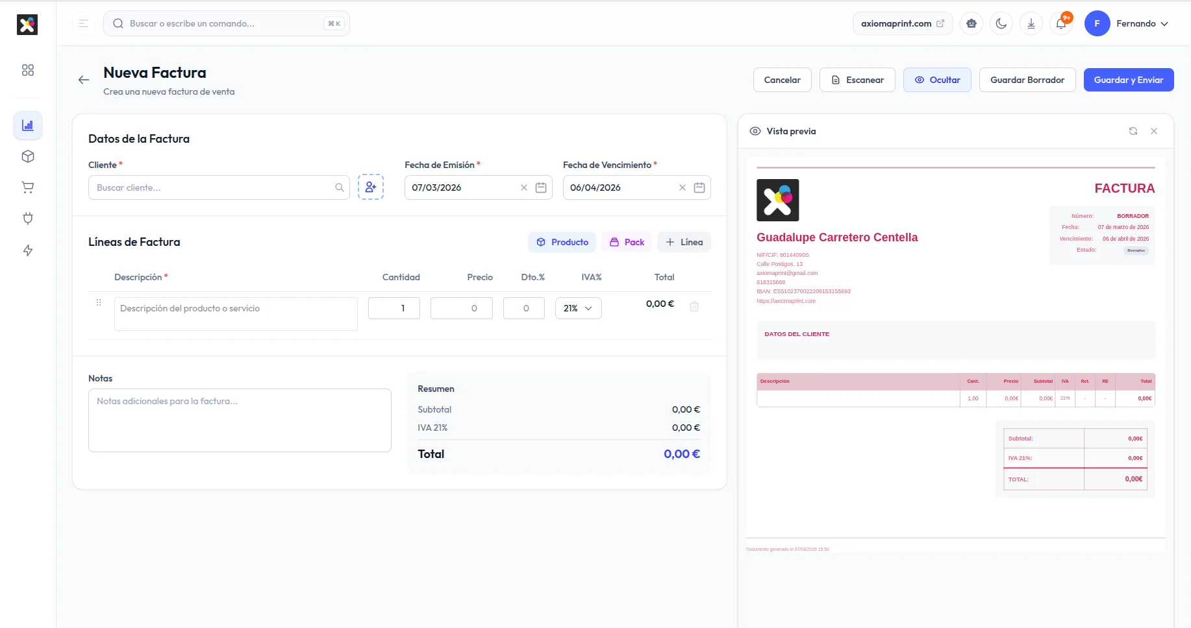Close the Vista previa panel
This screenshot has width=1191, height=628.
point(1154,131)
